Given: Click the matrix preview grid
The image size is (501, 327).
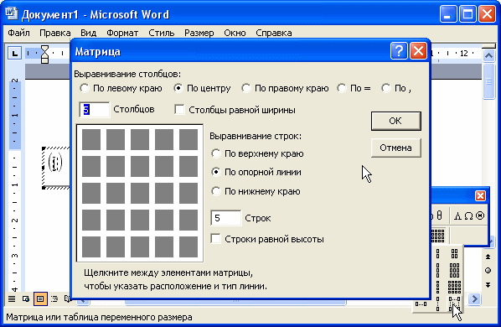Looking at the screenshot, I should click(140, 193).
